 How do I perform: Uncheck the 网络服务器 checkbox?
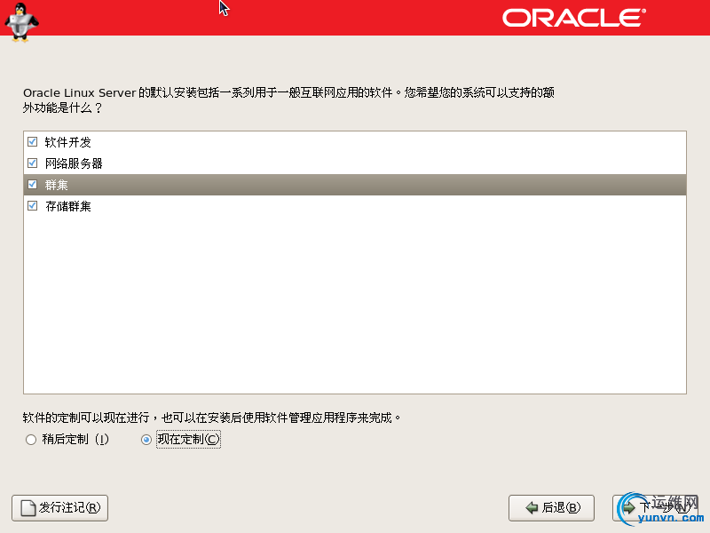(32, 163)
